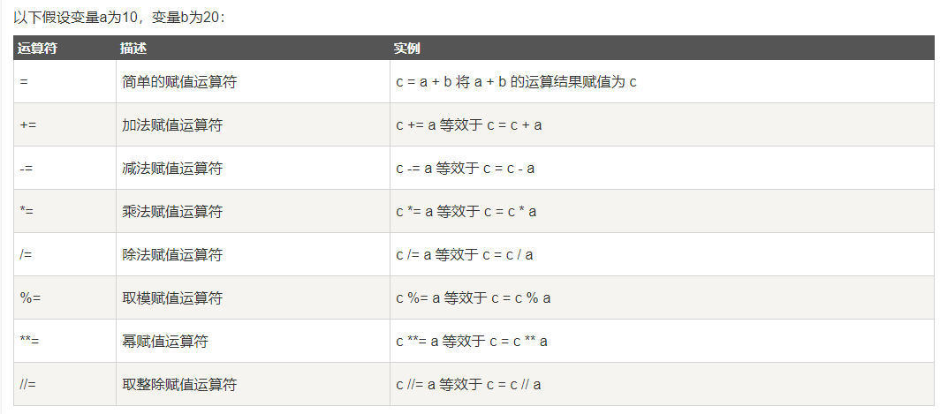Click the 幂赋值运算符 description
Screen dimensions: 940x414
[x=165, y=342]
